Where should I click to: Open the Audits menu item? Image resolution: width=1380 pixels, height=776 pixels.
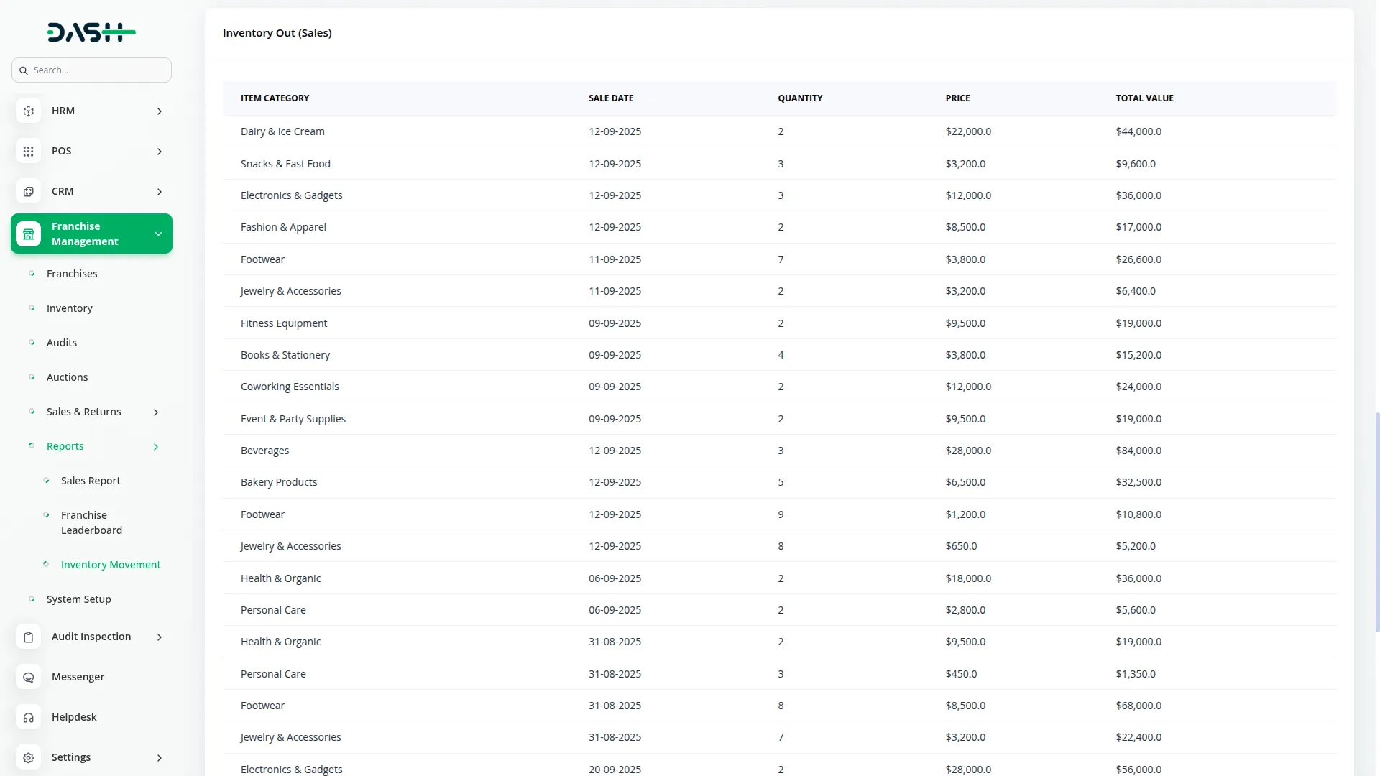[62, 343]
